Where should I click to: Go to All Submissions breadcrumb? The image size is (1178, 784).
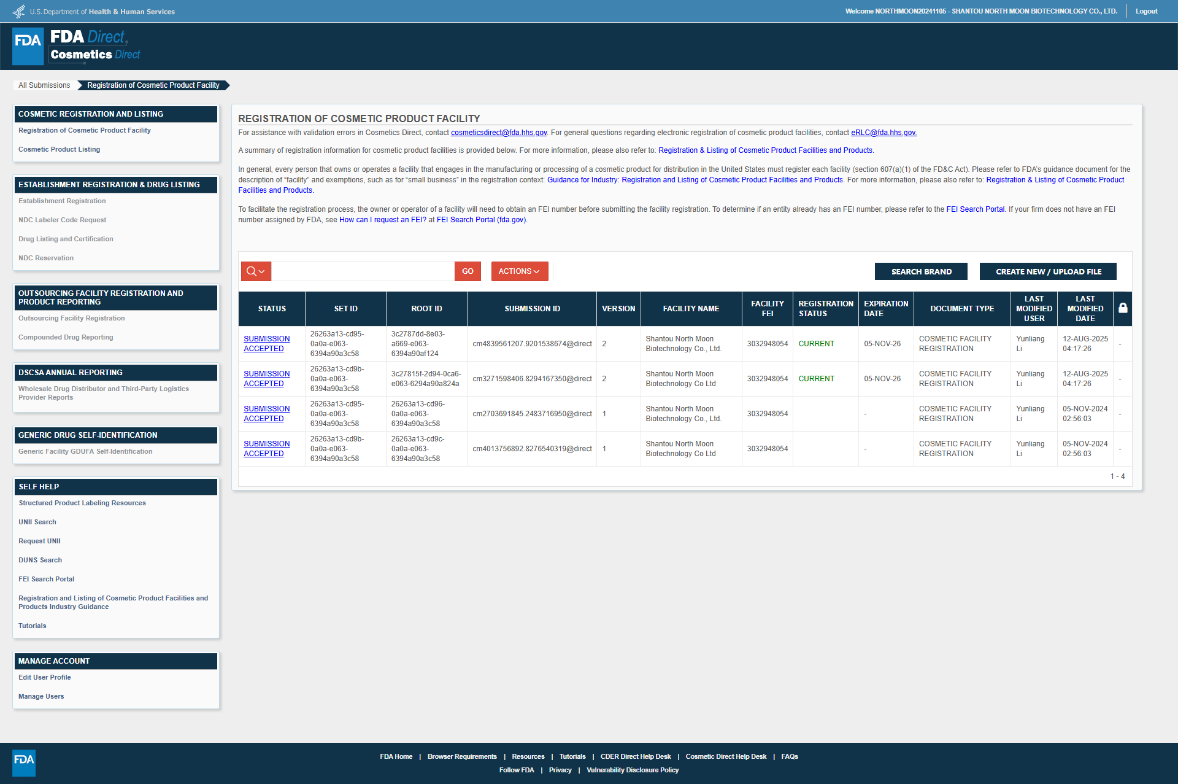click(x=44, y=85)
